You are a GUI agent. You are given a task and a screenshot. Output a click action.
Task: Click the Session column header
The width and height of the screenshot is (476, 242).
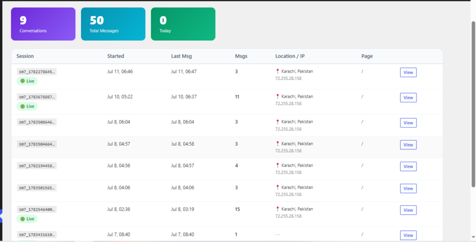coord(25,56)
